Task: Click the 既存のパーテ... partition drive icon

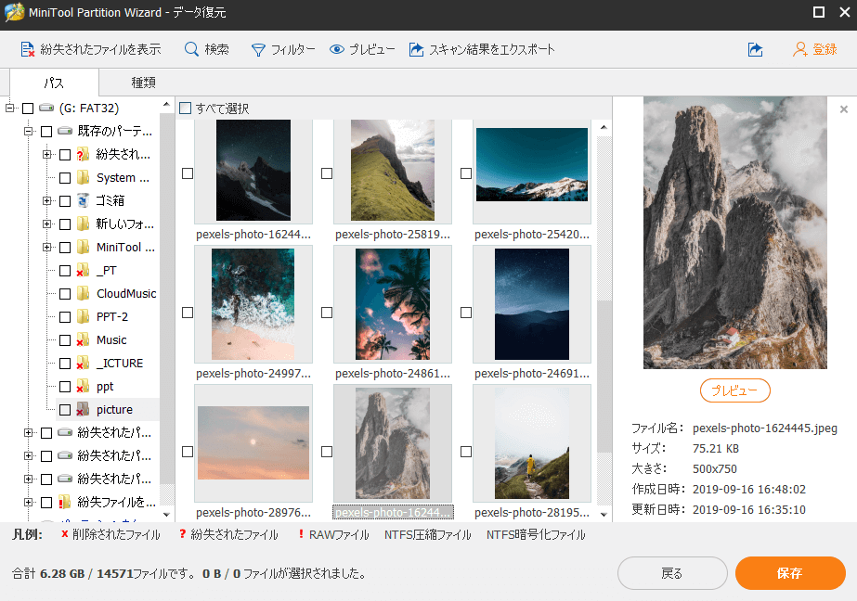Action: 65,131
